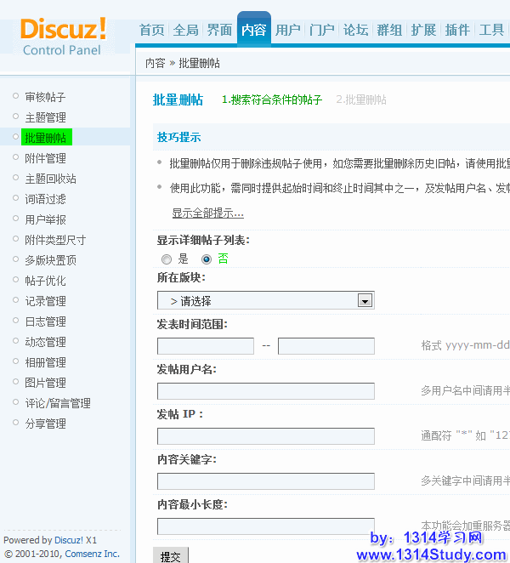
Task: Open the 插件 top navigation tab
Action: [457, 30]
